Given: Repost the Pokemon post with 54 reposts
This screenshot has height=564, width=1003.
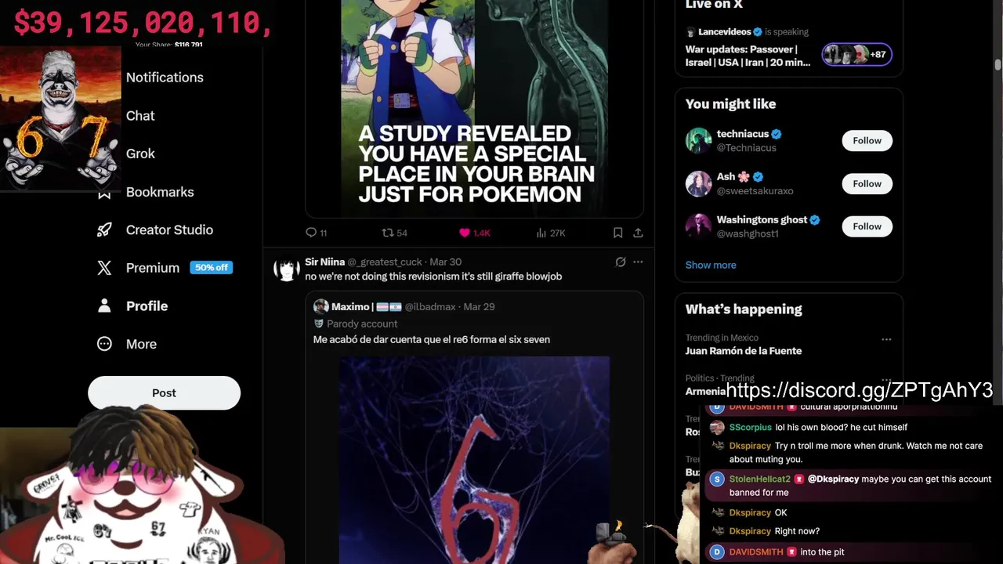Looking at the screenshot, I should (394, 233).
